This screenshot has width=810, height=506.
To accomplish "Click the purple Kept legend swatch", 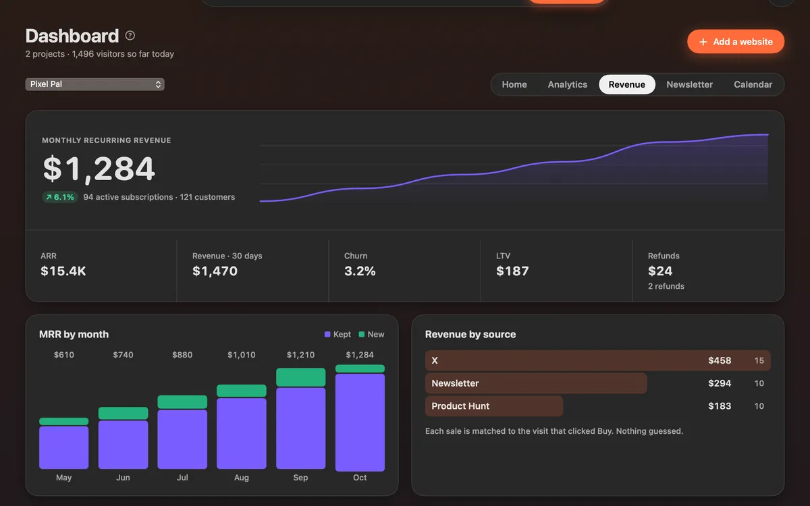I will 327,335.
